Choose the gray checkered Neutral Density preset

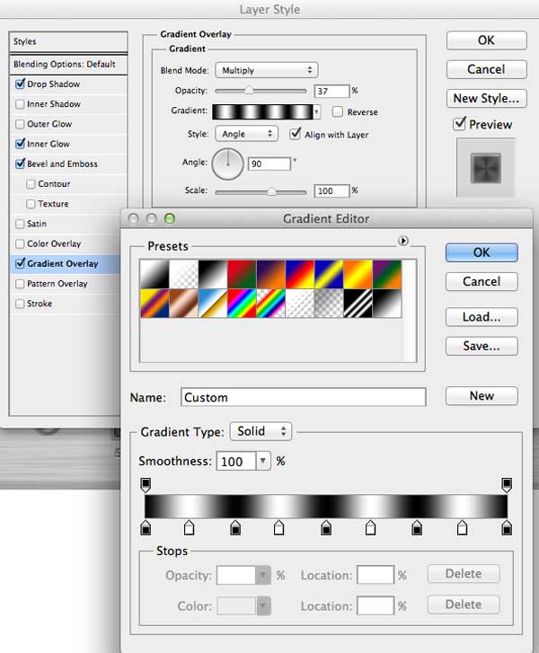pos(329,304)
